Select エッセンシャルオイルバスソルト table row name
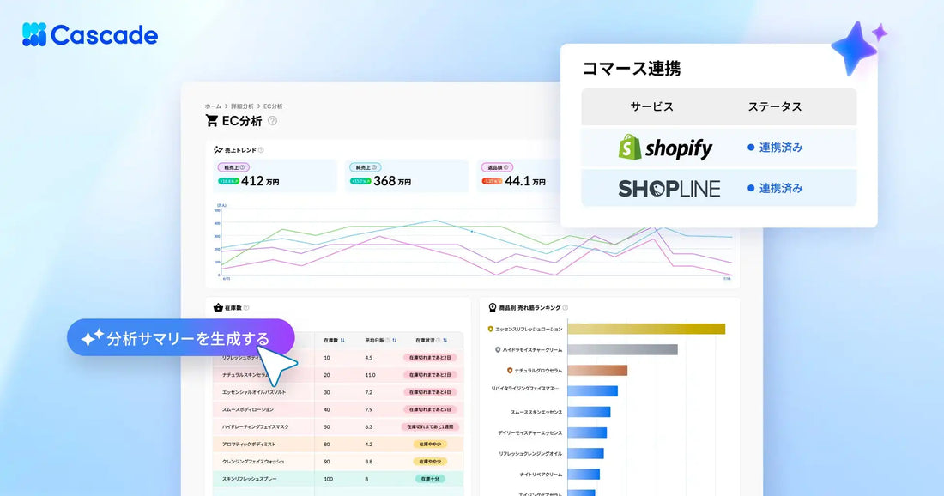 click(x=253, y=392)
